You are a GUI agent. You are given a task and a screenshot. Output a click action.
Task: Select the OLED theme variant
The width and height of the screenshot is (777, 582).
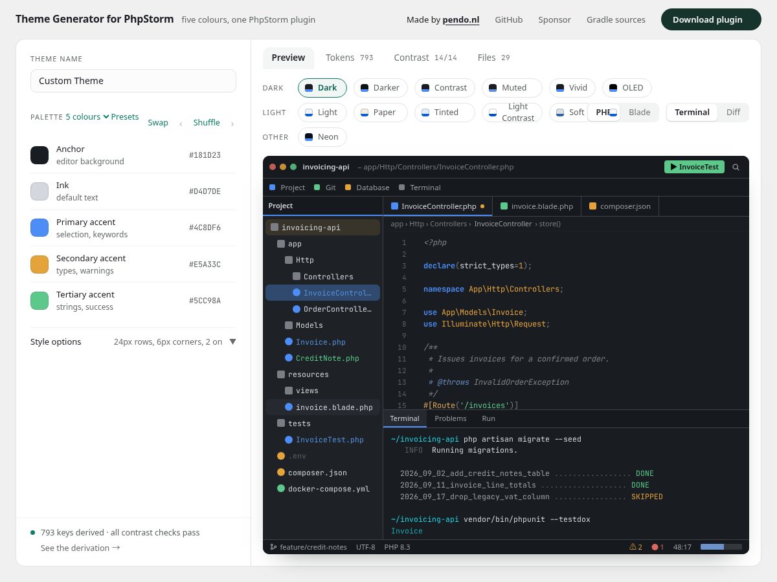point(627,88)
